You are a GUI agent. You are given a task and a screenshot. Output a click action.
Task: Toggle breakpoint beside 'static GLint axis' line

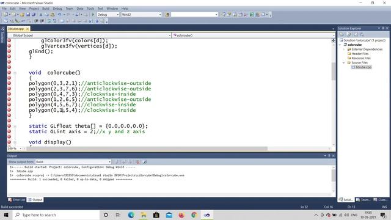9,131
